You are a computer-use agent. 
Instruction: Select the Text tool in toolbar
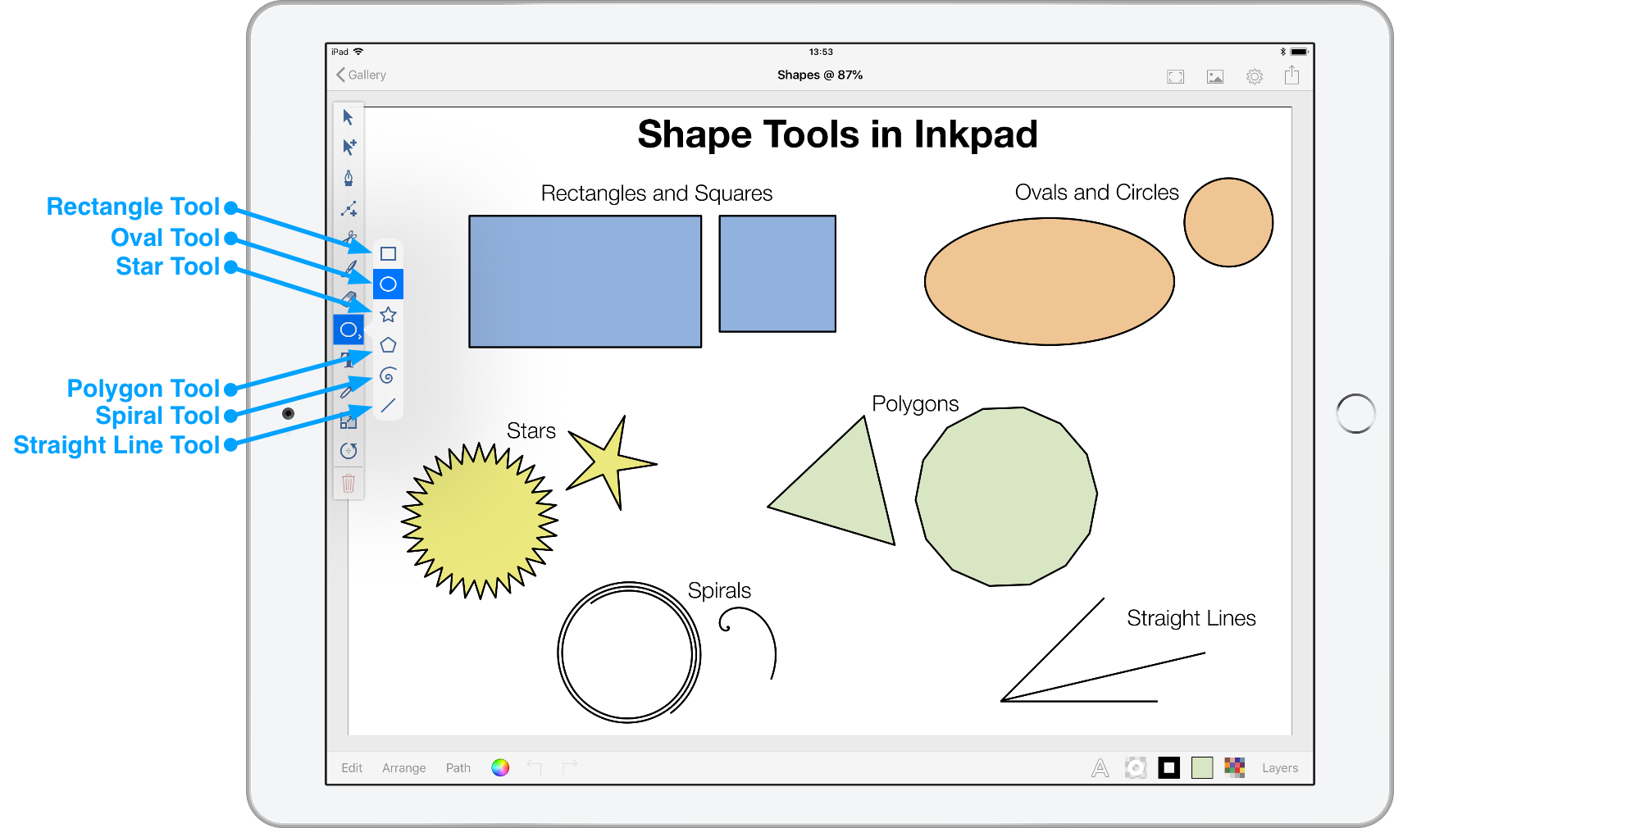348,359
